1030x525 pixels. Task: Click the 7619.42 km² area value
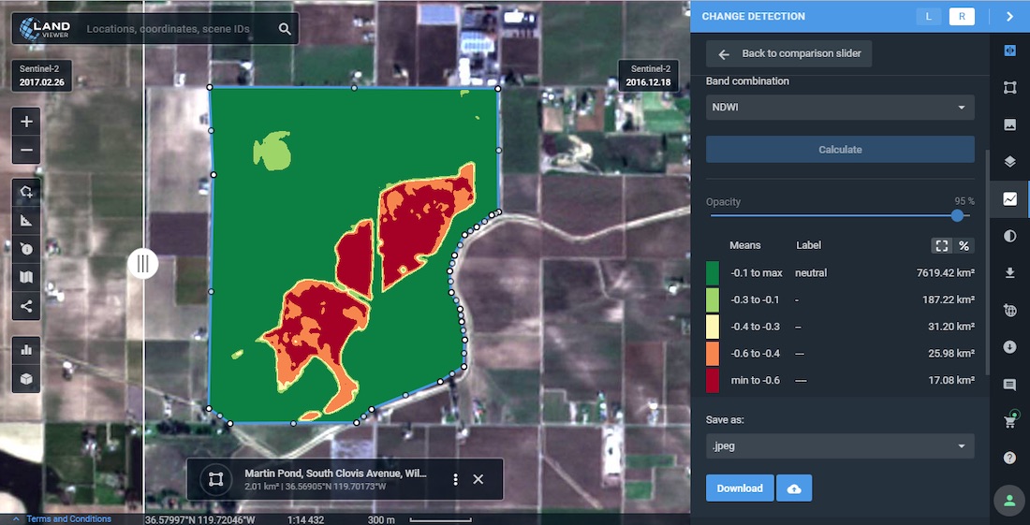[x=946, y=273]
